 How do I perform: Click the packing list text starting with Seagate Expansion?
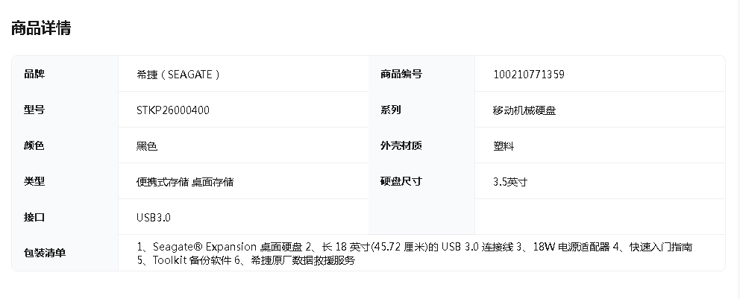click(415, 254)
